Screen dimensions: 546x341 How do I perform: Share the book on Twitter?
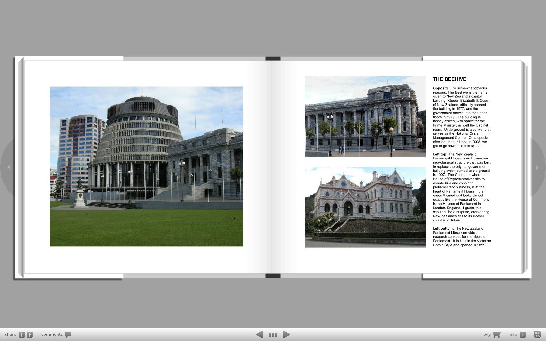[22, 335]
